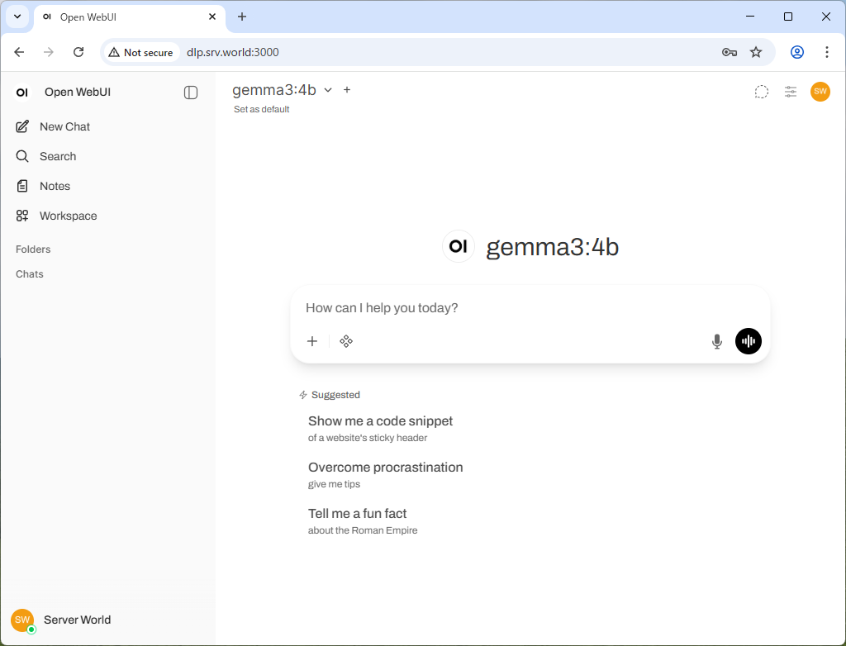The image size is (846, 646).
Task: Open integrations tools icon in prompt box
Action: click(346, 341)
